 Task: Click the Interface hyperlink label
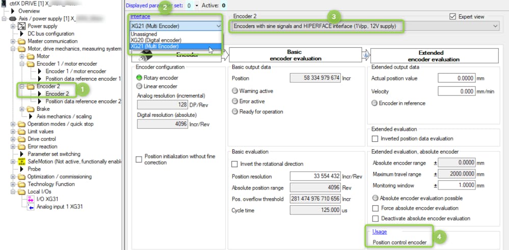tap(140, 16)
